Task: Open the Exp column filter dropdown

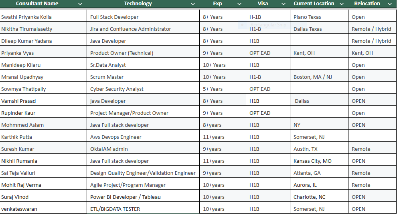Action: coord(239,4)
